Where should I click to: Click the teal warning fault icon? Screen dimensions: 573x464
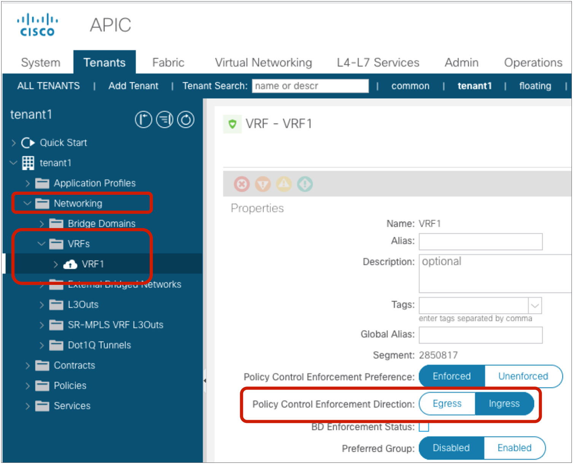[305, 184]
